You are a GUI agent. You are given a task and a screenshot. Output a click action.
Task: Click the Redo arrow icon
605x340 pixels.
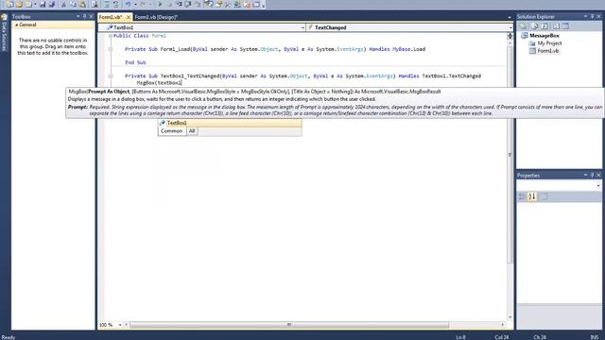[x=143, y=4]
